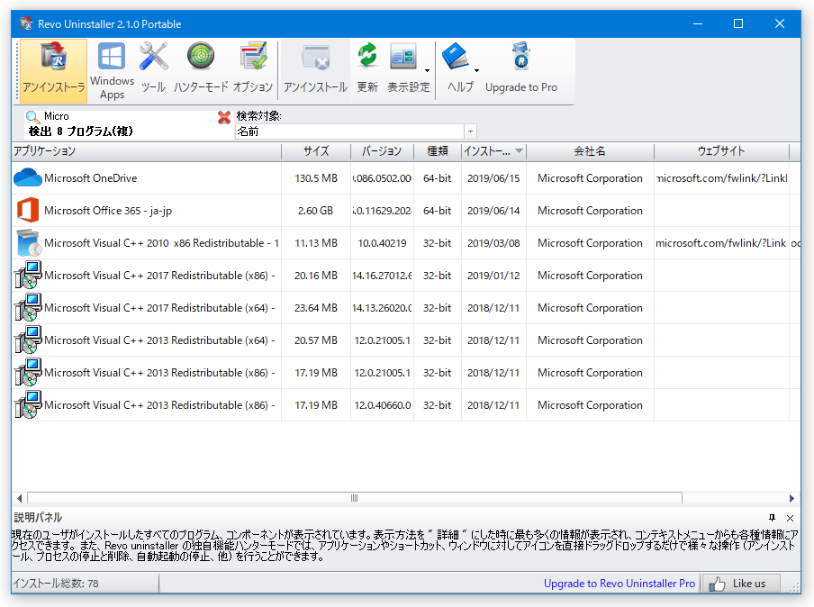
Task: Select Visual C++ 2013 (x86) 12.0.21005.1 icon
Action: (x=28, y=372)
